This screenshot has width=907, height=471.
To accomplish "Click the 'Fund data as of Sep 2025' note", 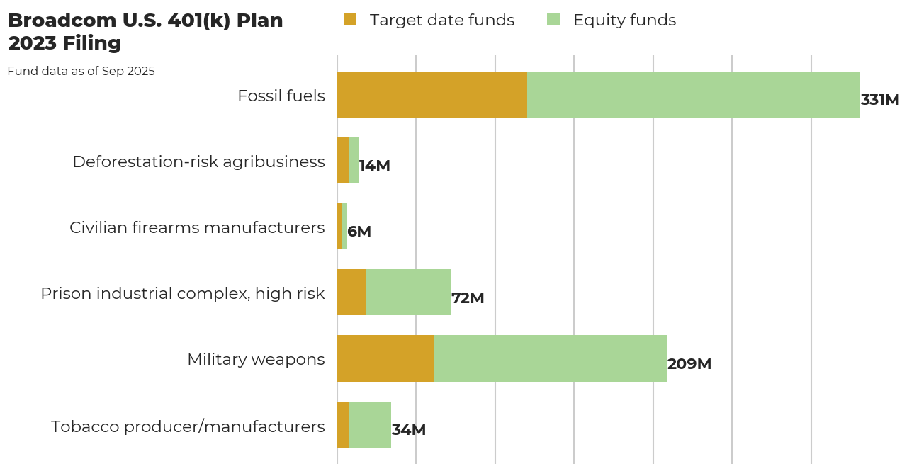I will pyautogui.click(x=81, y=71).
